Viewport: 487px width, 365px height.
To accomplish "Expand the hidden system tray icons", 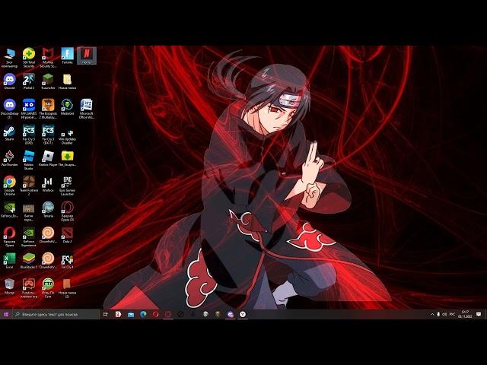I will pos(432,314).
